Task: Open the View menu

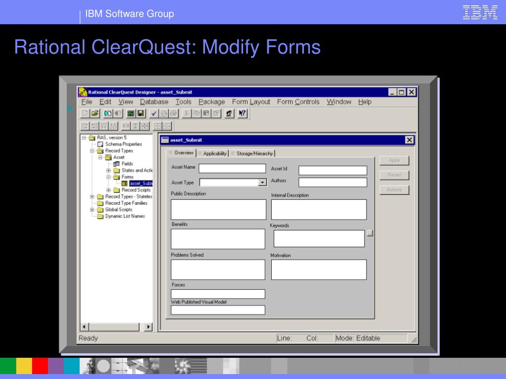Action: [126, 102]
